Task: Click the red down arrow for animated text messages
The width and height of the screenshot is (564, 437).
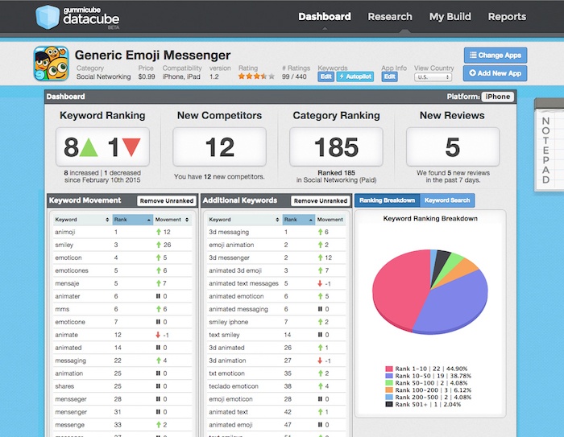Action: point(320,283)
